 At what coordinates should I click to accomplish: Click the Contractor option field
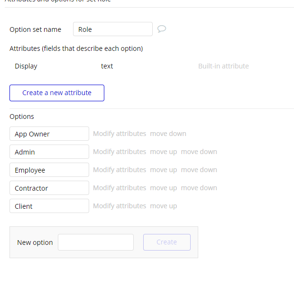49,188
